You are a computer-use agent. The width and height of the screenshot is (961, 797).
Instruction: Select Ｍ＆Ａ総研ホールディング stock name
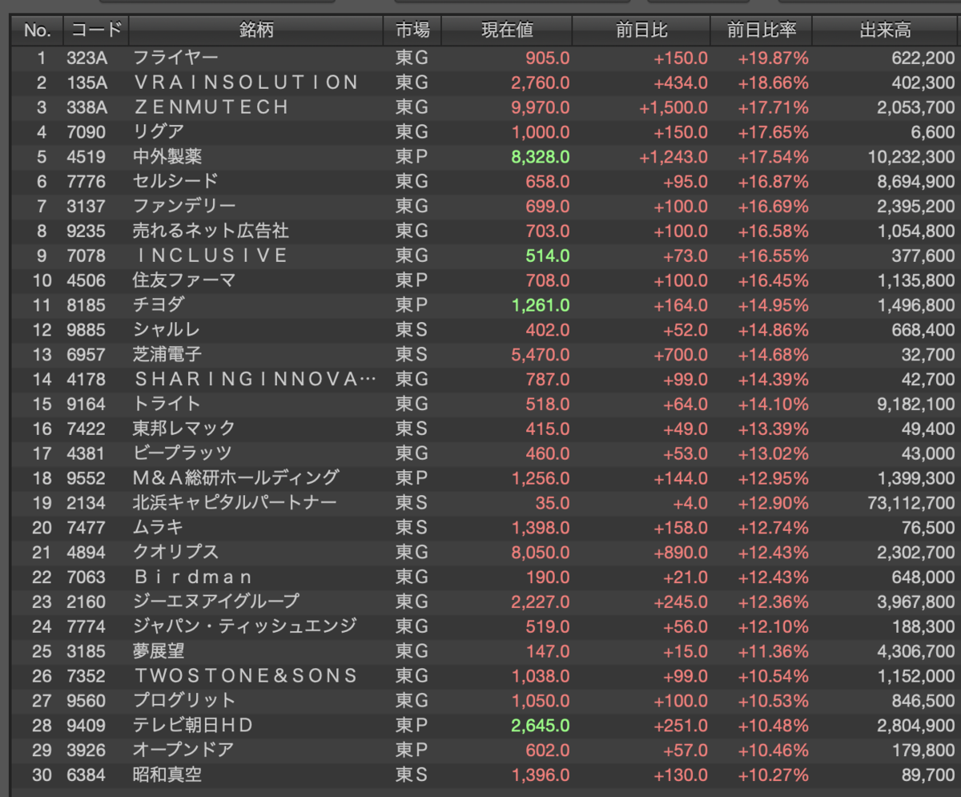[x=235, y=478]
